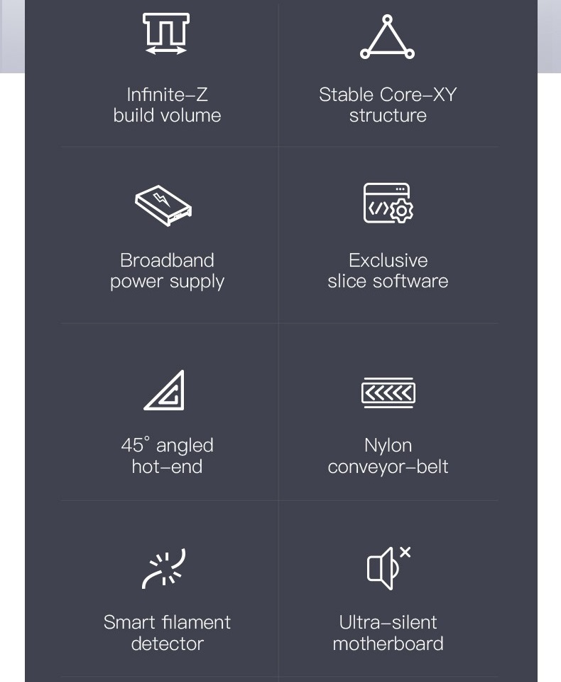Click the Infinite-Z build volume icon
Image resolution: width=561 pixels, height=682 pixels.
click(x=166, y=33)
